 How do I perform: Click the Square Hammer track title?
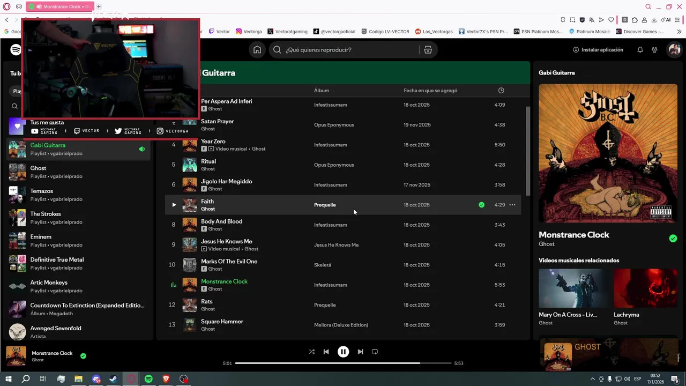[x=222, y=322]
